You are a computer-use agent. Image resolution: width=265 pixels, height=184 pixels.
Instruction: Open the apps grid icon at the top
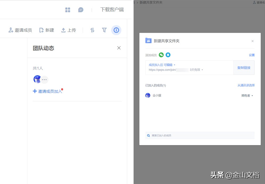(x=68, y=10)
